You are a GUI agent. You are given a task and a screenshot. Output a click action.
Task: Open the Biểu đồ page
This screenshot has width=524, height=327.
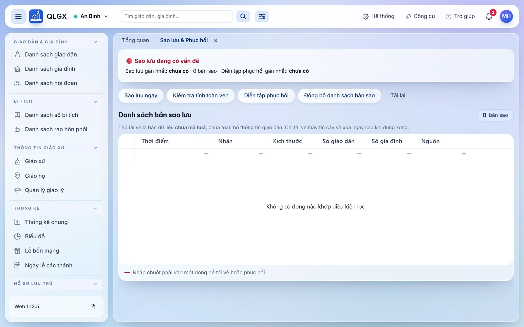pyautogui.click(x=56, y=236)
